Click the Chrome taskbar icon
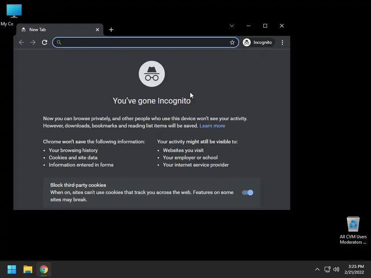Viewport: 371px width, 278px height. coord(44,269)
